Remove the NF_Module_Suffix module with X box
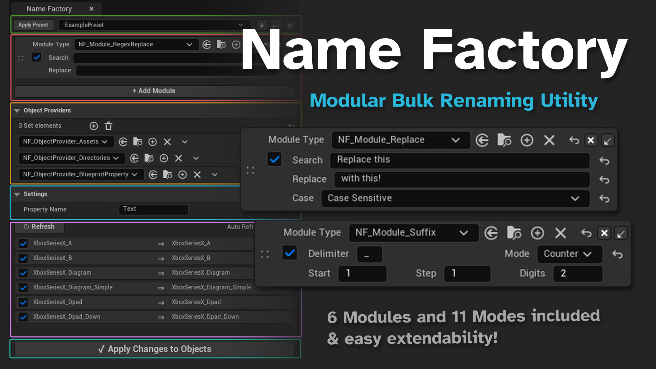Screen dimensions: 656x369 click(604, 233)
